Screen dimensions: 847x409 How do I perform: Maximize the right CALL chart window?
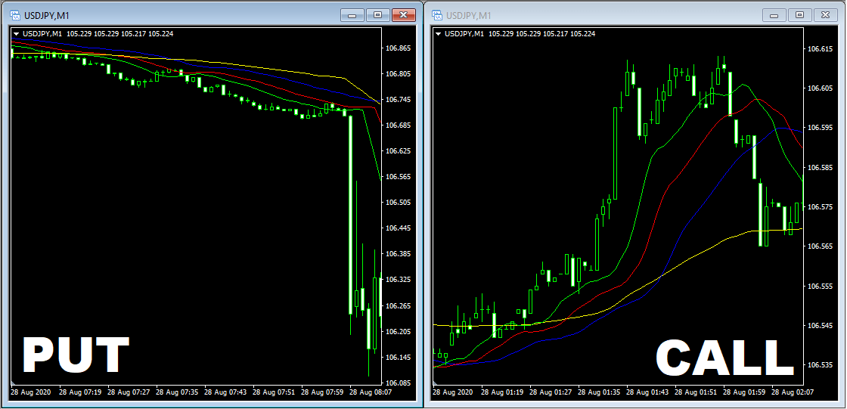(x=799, y=14)
